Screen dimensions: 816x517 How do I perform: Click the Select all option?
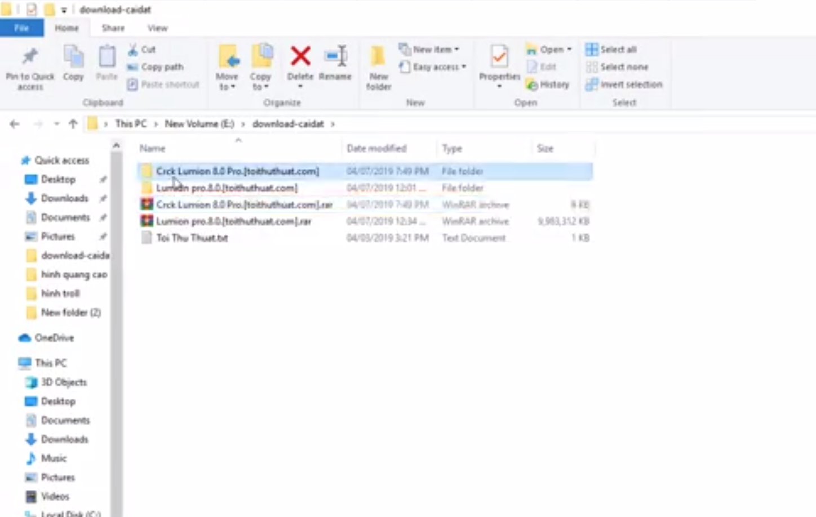(611, 50)
